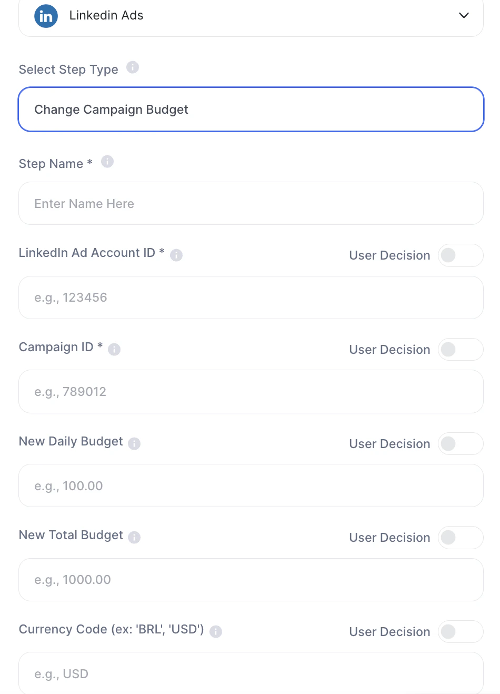Click info icon next to Currency Code

(216, 632)
